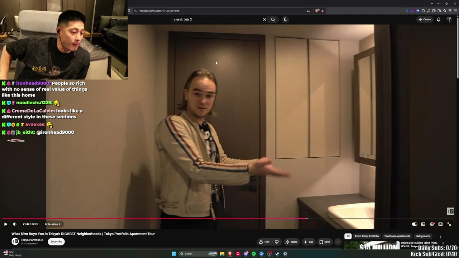The image size is (459, 258).
Task: Open the VPN shield icon
Action: pos(450,11)
